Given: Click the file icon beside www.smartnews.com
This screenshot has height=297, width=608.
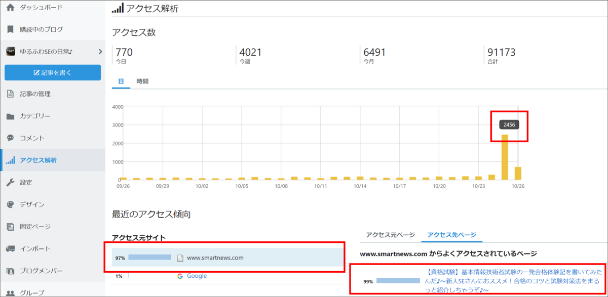Looking at the screenshot, I should (x=180, y=258).
